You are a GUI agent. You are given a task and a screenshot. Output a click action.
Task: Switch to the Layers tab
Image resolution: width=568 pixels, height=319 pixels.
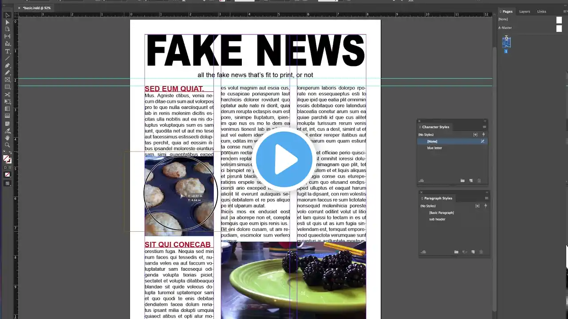click(x=525, y=12)
